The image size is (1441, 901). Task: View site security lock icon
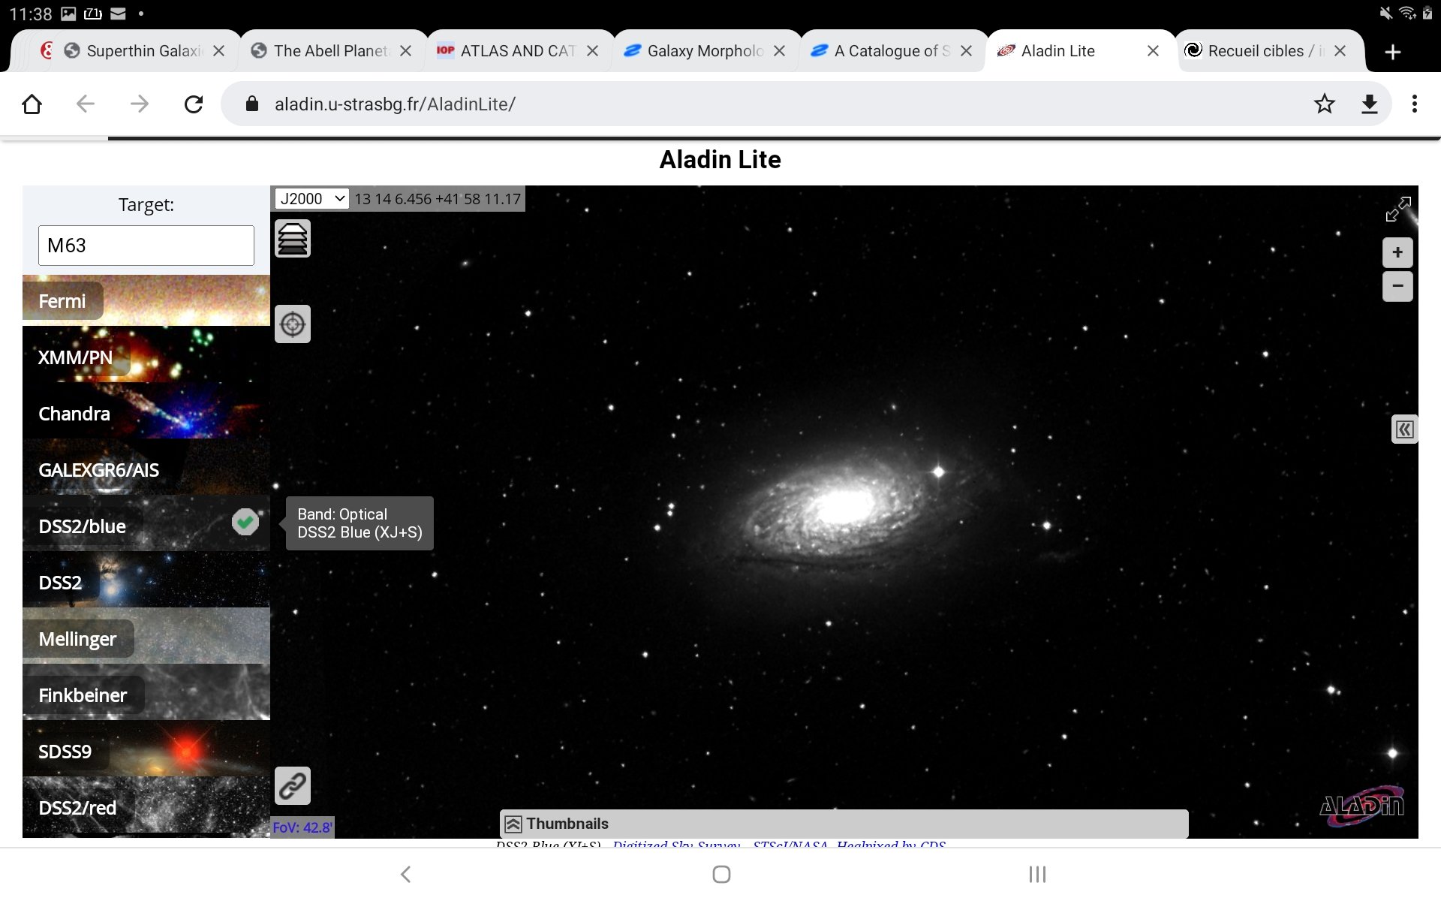click(252, 104)
